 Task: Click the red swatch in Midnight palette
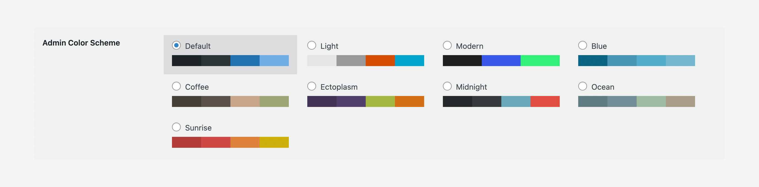545,101
